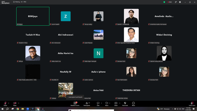Open the Windows Start menu

click(x=2, y=109)
